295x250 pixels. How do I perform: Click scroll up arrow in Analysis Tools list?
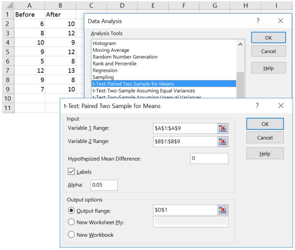tap(240, 44)
